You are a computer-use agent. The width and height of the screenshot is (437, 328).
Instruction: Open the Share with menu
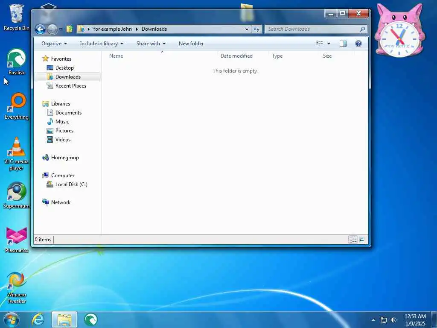pos(151,44)
